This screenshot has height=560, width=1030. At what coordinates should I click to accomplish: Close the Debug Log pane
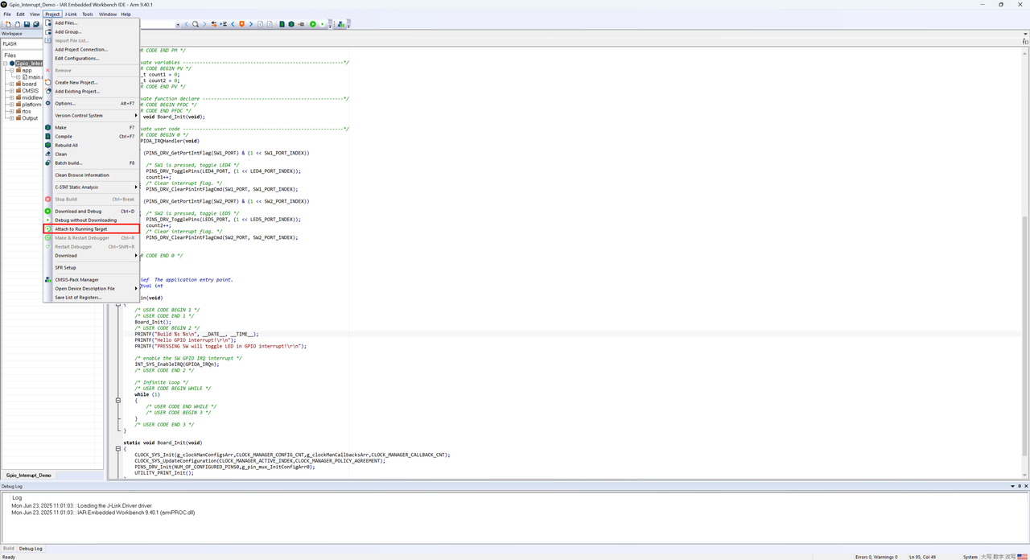pos(1026,486)
